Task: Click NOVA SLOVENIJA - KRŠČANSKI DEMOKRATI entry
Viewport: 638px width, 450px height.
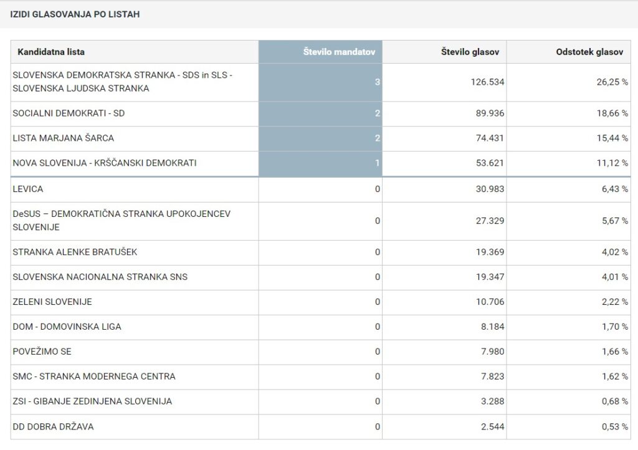Action: (x=105, y=163)
